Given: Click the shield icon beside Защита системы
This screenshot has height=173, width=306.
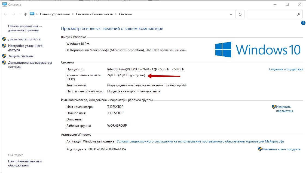Looking at the screenshot, I should 4,56.
